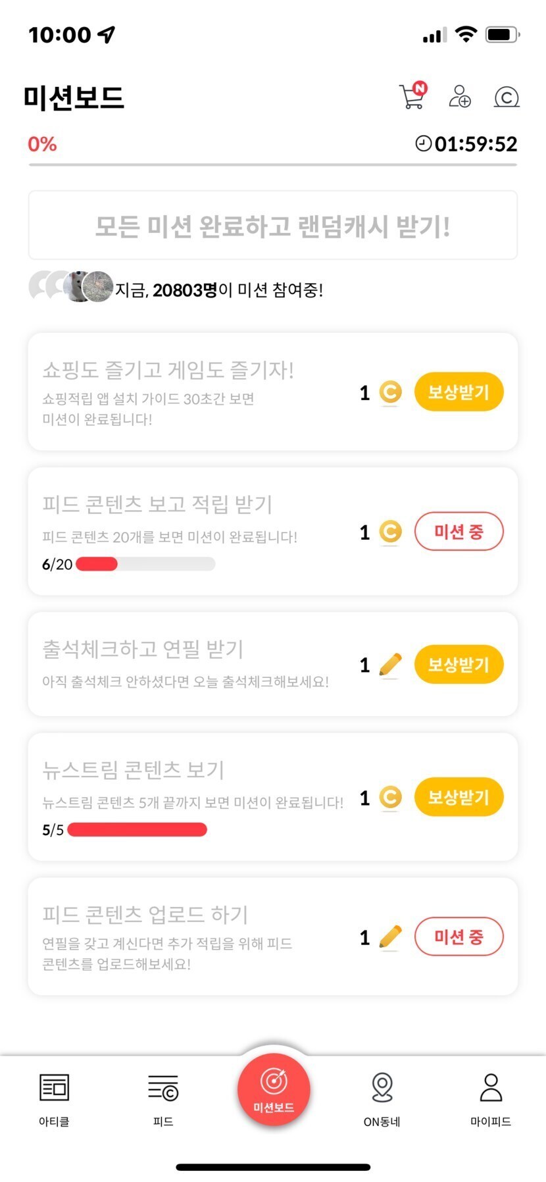Image resolution: width=546 pixels, height=1182 pixels.
Task: Claim 보상받기 for 출석체크하고 연필 받기
Action: (x=459, y=665)
